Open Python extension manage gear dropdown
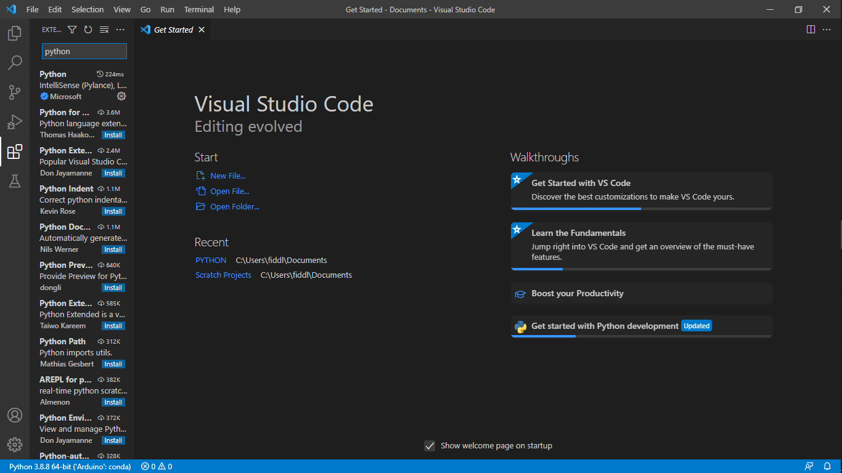This screenshot has height=473, width=842. pyautogui.click(x=121, y=96)
